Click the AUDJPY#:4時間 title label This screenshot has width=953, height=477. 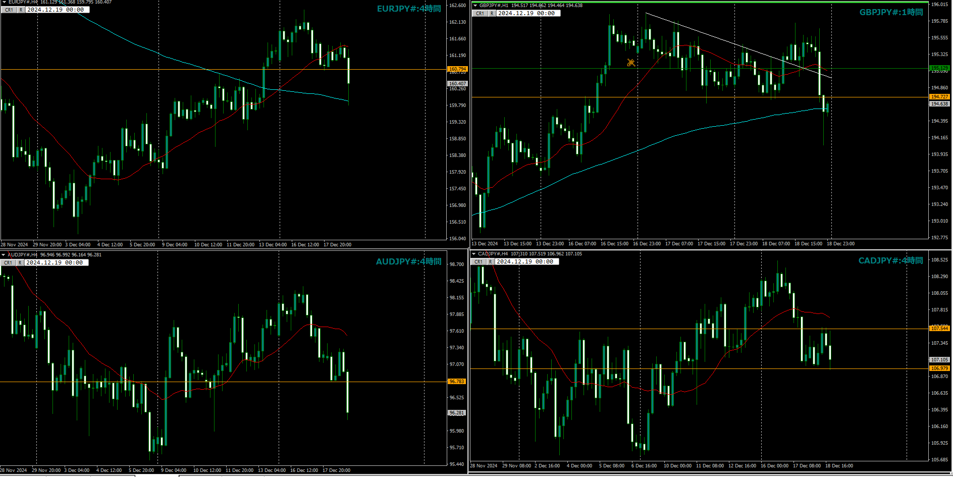coord(408,261)
